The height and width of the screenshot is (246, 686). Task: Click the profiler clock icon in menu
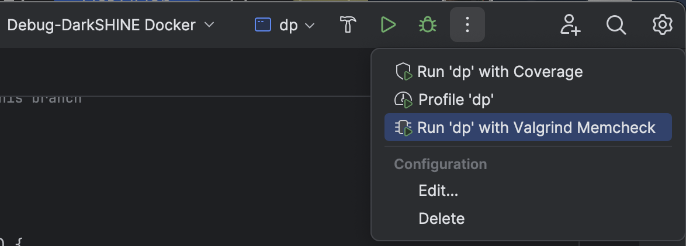pos(404,100)
